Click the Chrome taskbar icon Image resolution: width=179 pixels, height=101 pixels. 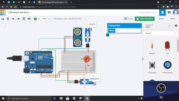click(x=87, y=98)
